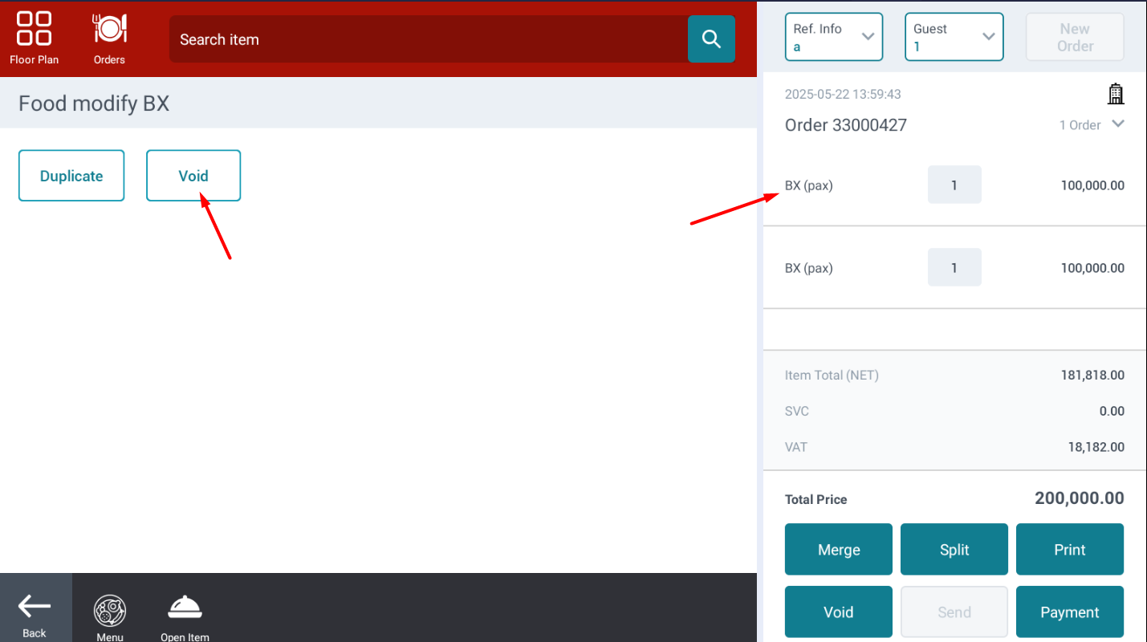Merge the order
Image resolution: width=1147 pixels, height=642 pixels.
(839, 550)
